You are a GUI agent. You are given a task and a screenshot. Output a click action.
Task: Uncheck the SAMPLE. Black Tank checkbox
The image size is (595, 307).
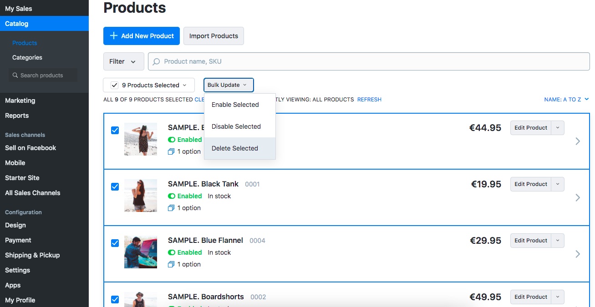click(x=115, y=186)
